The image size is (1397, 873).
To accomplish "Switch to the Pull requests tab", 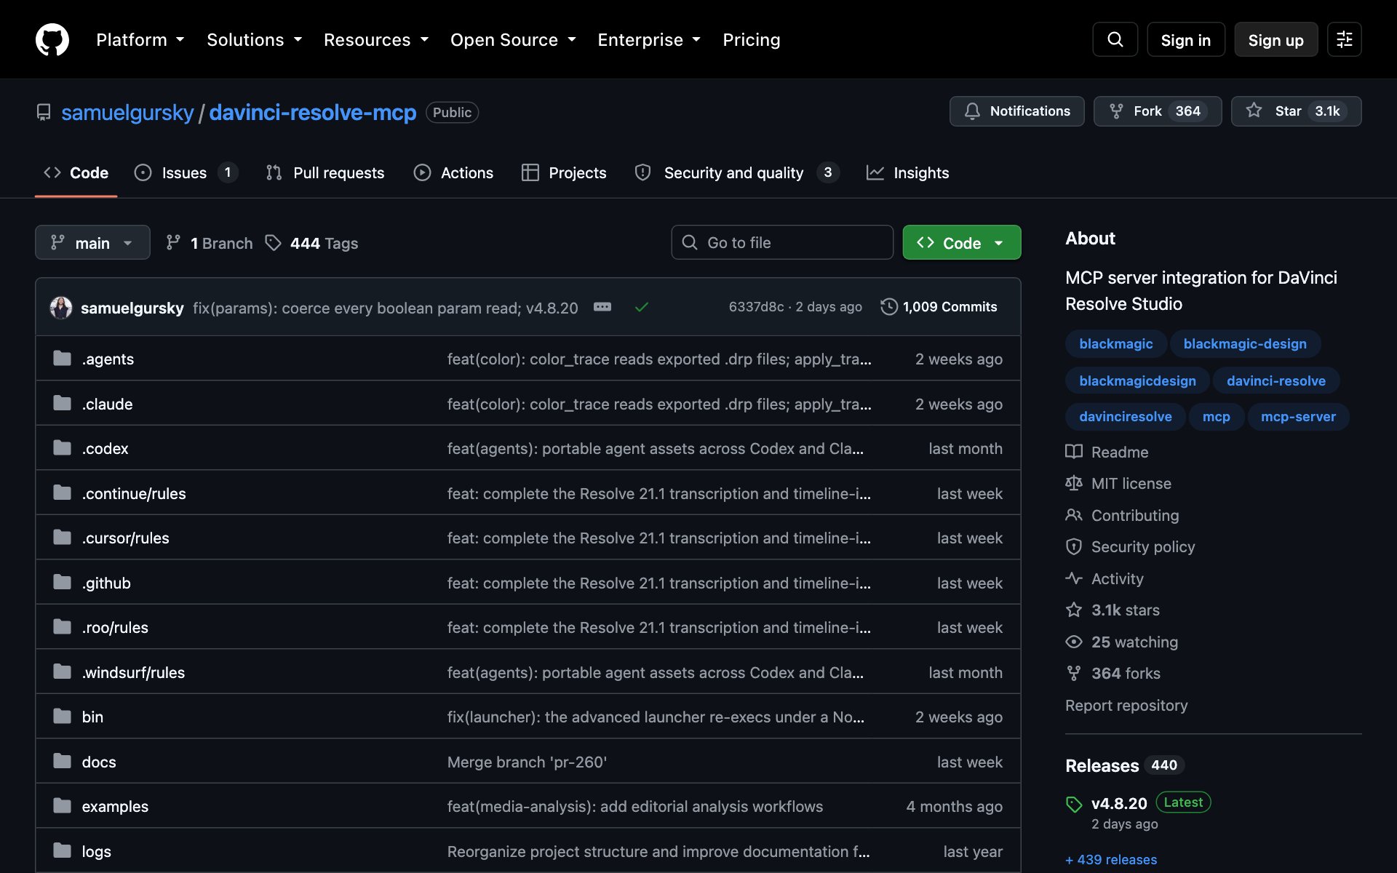I will point(325,172).
